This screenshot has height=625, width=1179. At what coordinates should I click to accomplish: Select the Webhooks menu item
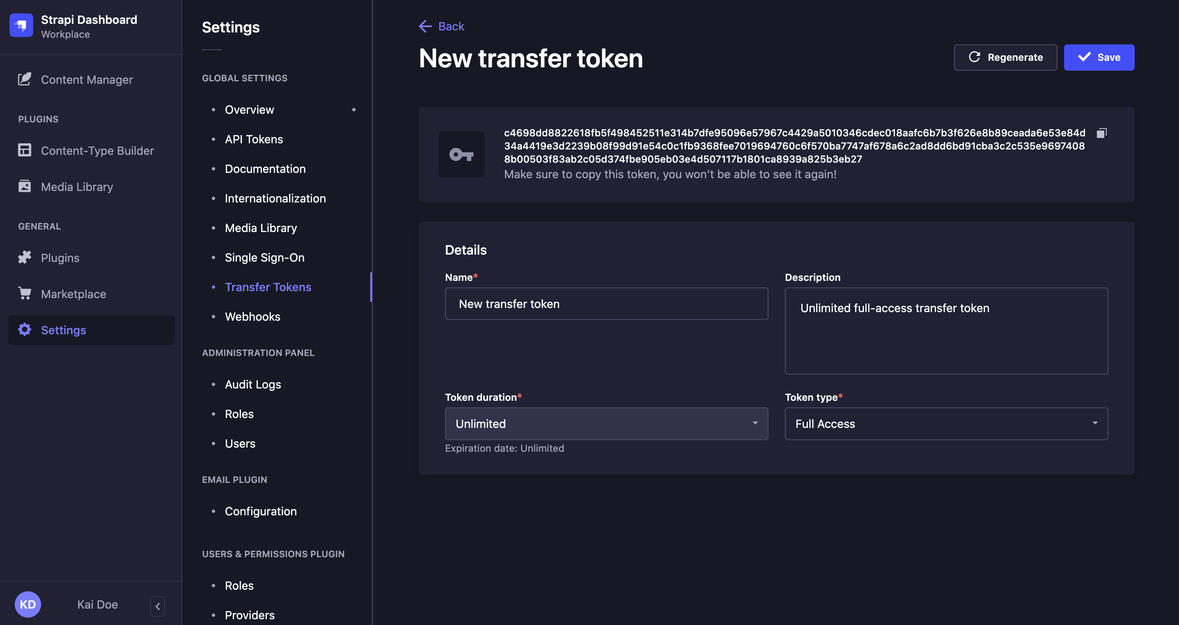(x=252, y=317)
